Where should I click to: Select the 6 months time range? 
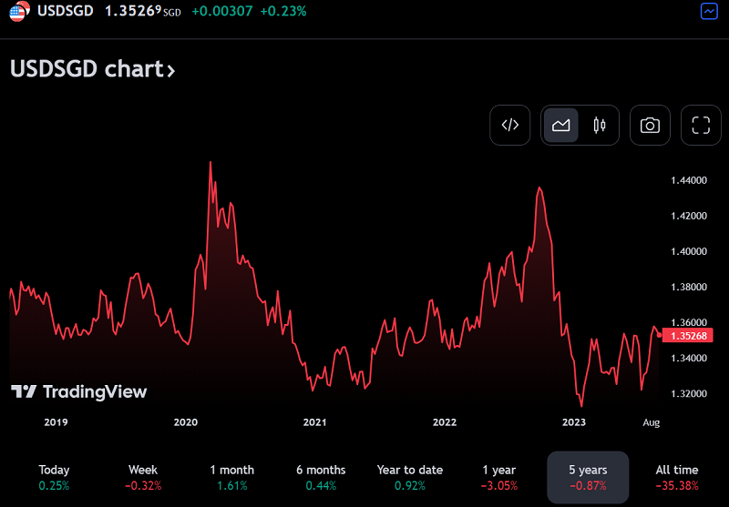pos(321,477)
